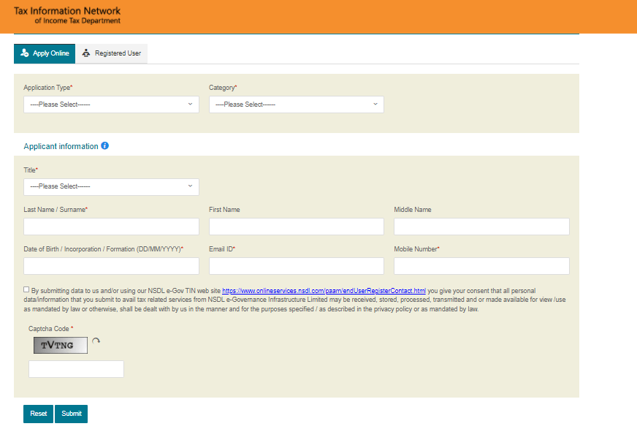Click the Title field label
Viewport: 637px width, 429px height.
[31, 170]
